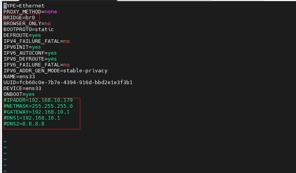Click the NAME=ens33 line
The image size is (296, 173).
(x=19, y=77)
